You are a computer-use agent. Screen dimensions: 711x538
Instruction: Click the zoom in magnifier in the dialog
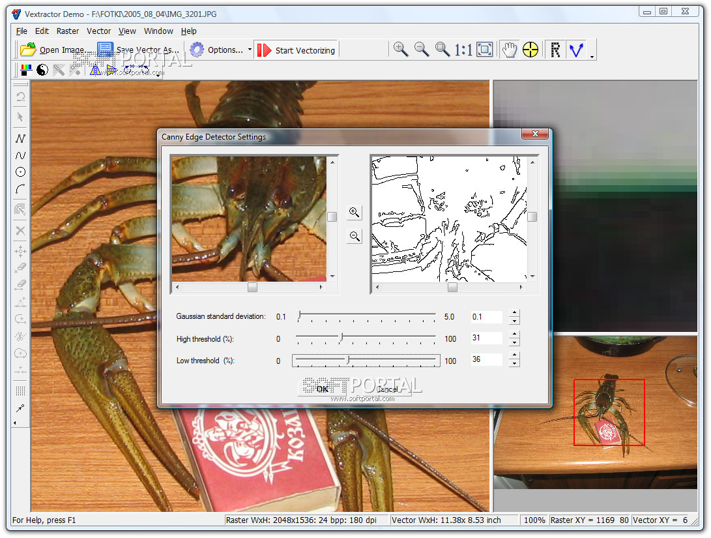pyautogui.click(x=355, y=212)
